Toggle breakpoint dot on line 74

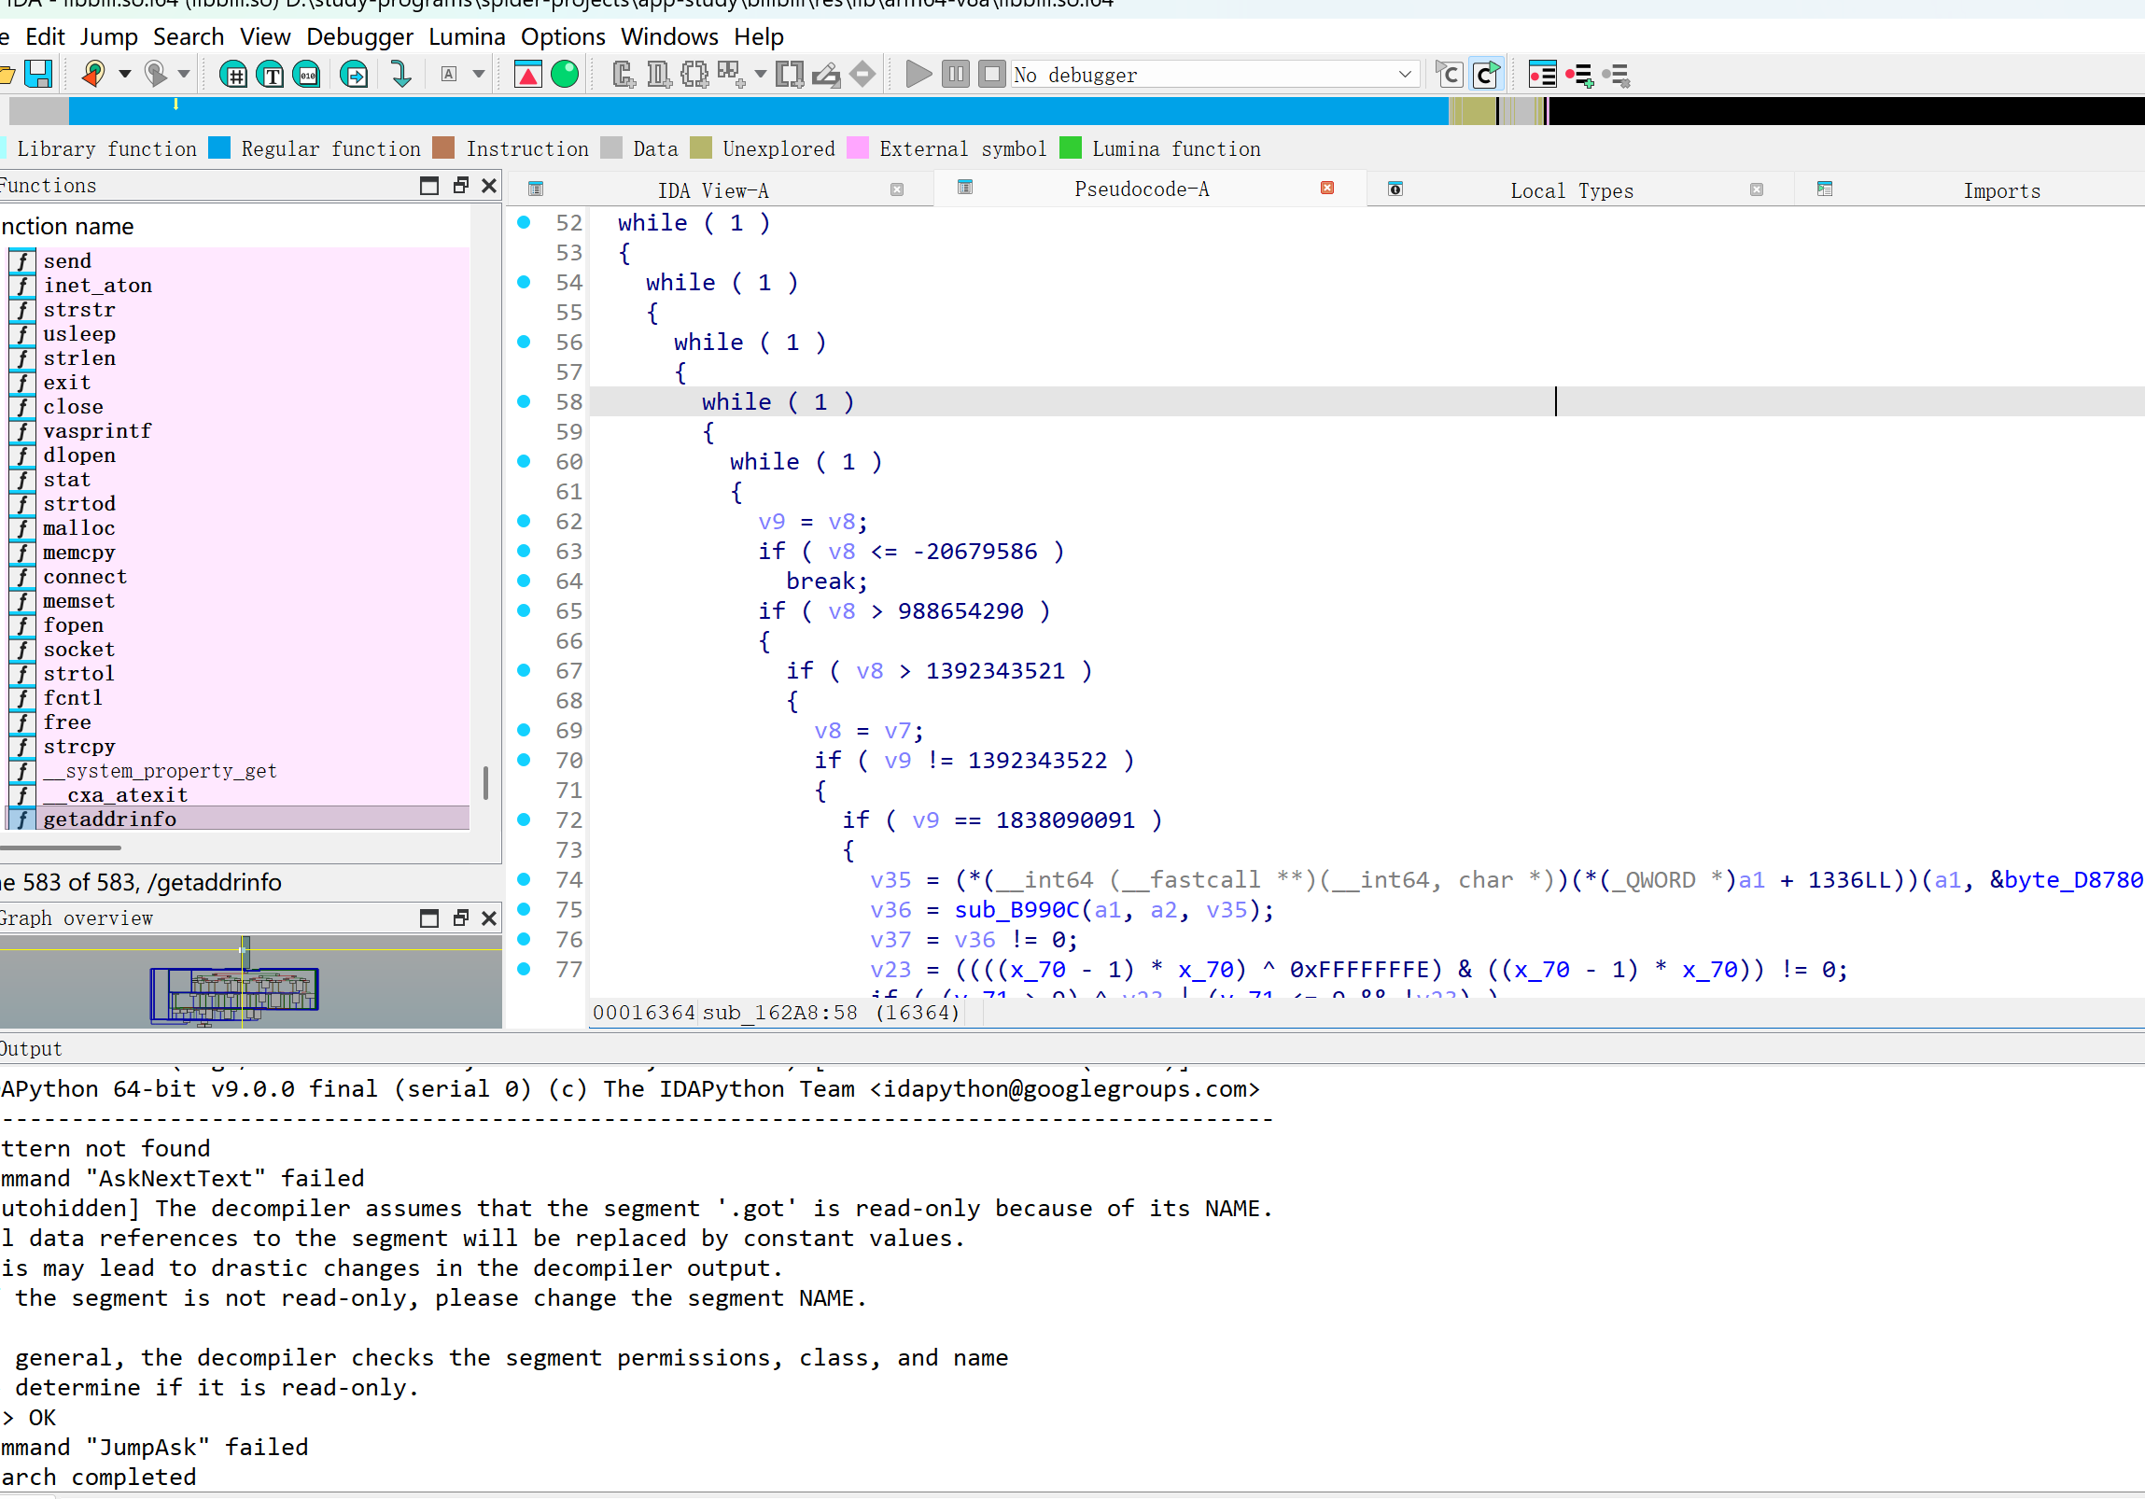(x=524, y=880)
